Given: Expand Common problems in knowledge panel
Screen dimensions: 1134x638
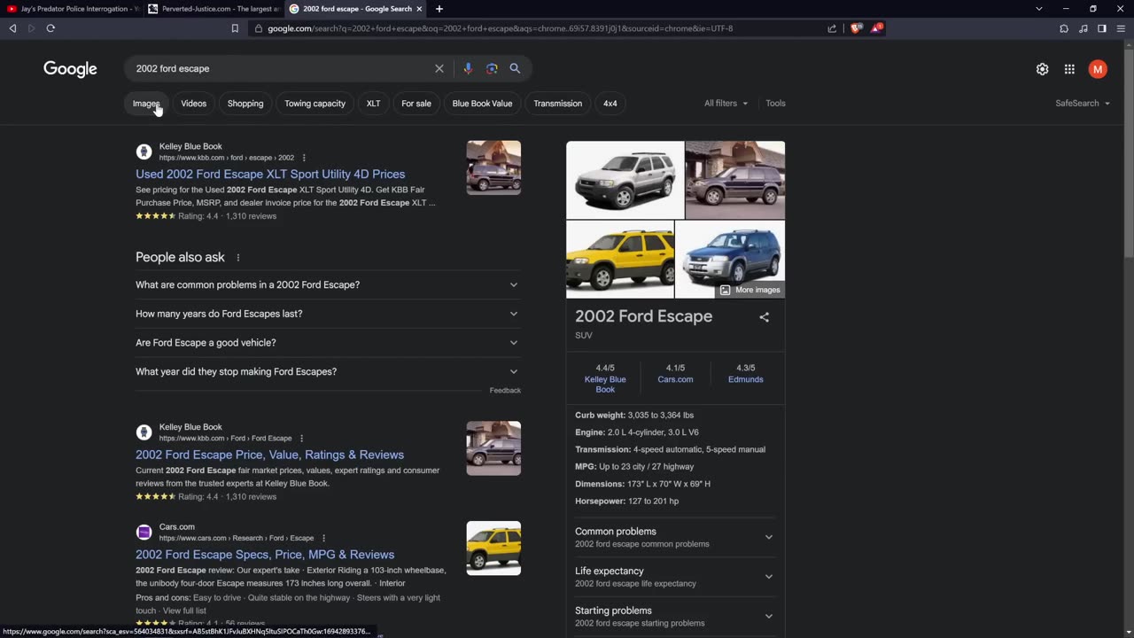Looking at the screenshot, I should pos(675,537).
